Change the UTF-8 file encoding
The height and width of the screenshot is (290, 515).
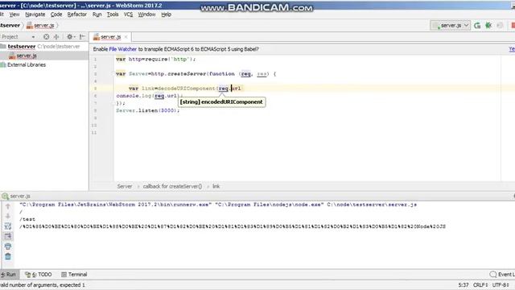click(501, 284)
